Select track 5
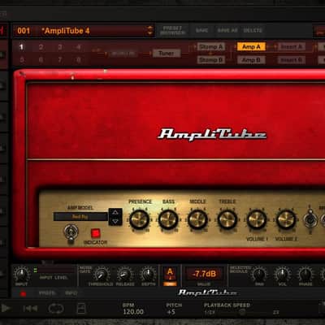This screenshot has height=325, width=325. [x=21, y=59]
